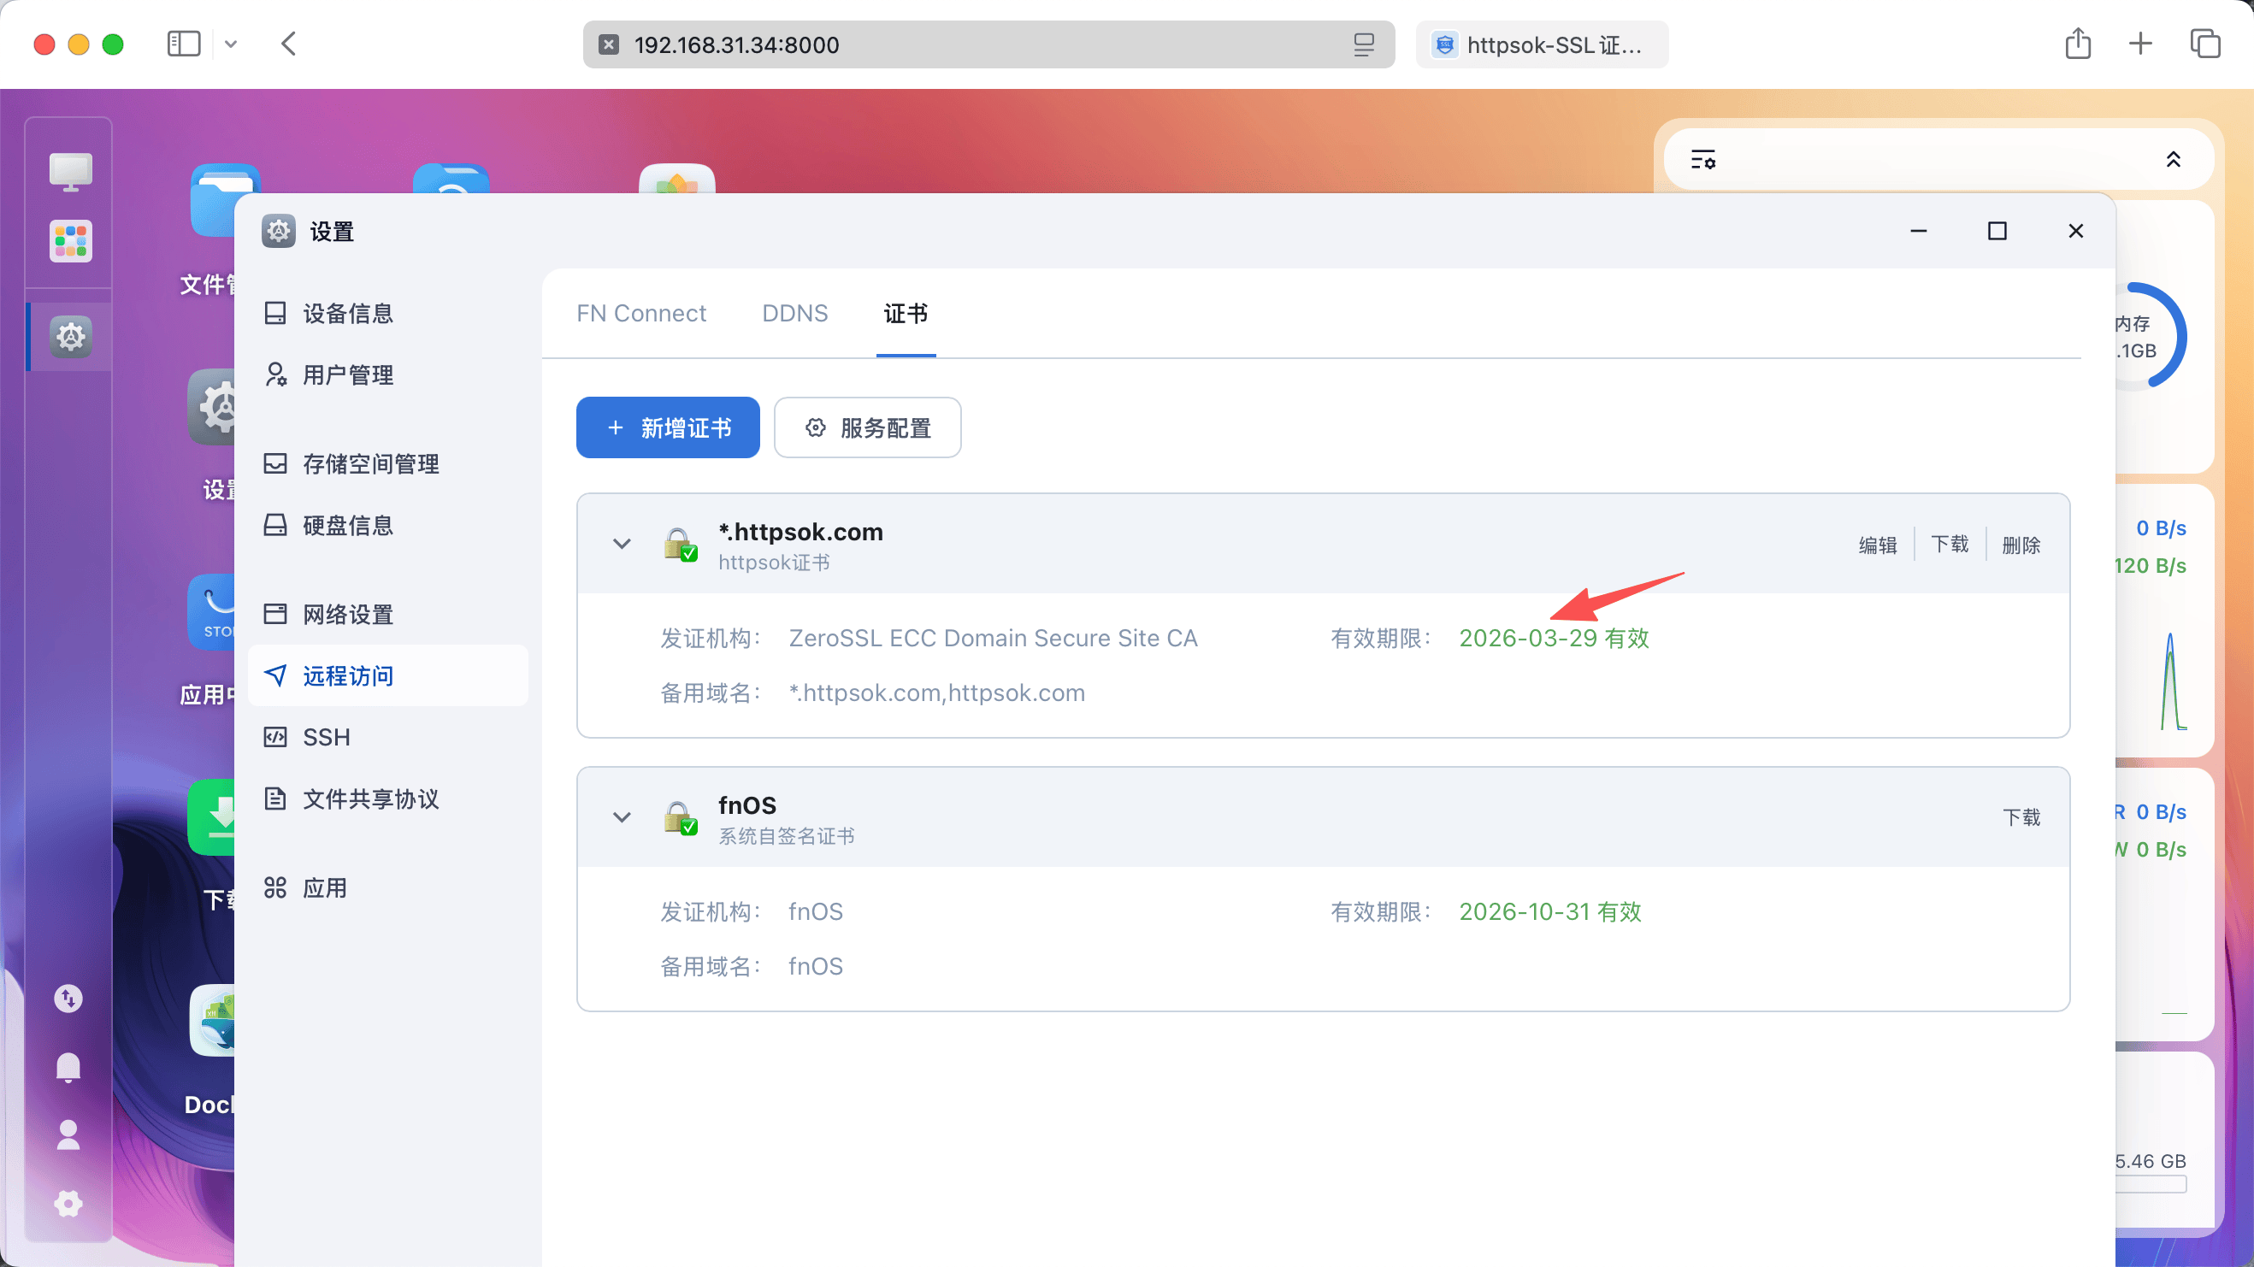Image resolution: width=2254 pixels, height=1267 pixels.
Task: Open the widget settings filter icon
Action: (x=1702, y=160)
